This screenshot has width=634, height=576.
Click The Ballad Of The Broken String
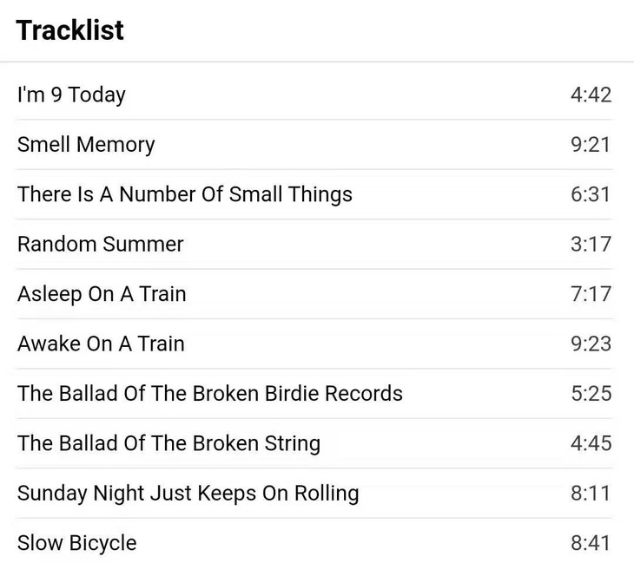tap(168, 443)
